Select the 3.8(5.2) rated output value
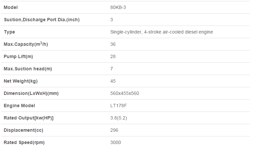The width and height of the screenshot is (253, 150). 119,118
